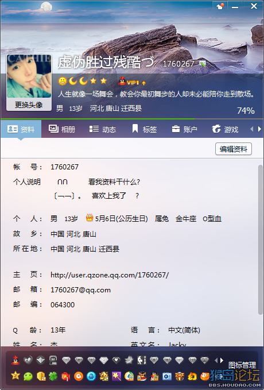Image resolution: width=264 pixels, height=390 pixels.
Task: Click the edit pencil icon beside 1760267
Action: [x=203, y=64]
